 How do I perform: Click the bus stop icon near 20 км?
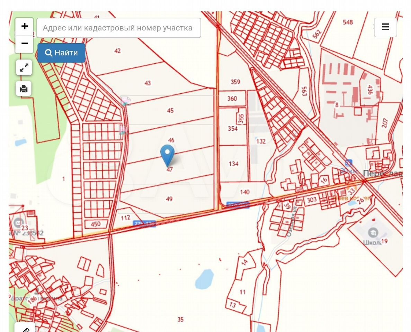[348, 163]
